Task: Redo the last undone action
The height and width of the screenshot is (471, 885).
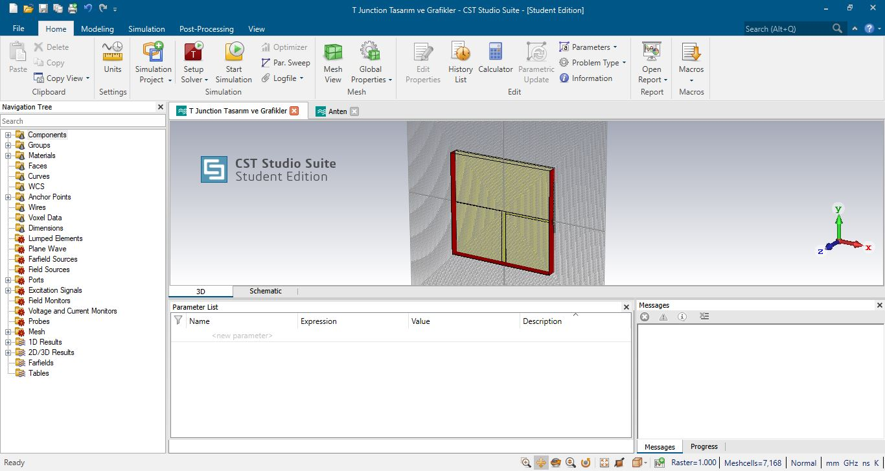Action: point(103,9)
